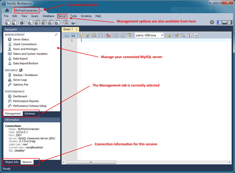Click the rollback X icon
This screenshot has height=173, width=235.
(123, 35)
